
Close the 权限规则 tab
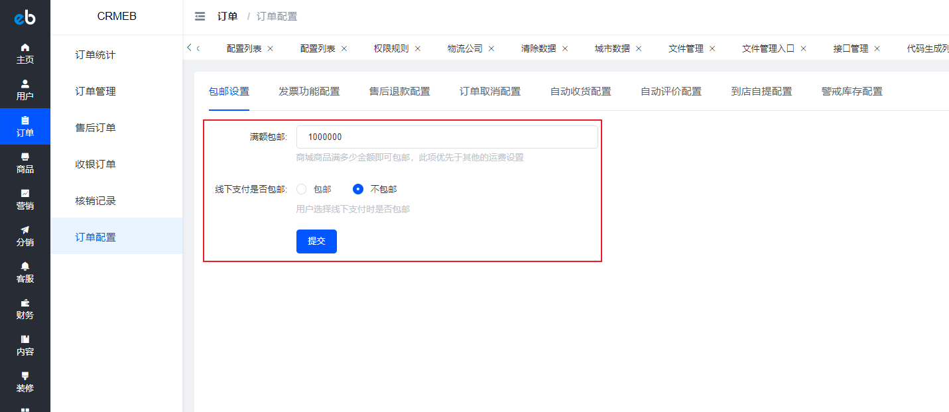click(x=418, y=48)
